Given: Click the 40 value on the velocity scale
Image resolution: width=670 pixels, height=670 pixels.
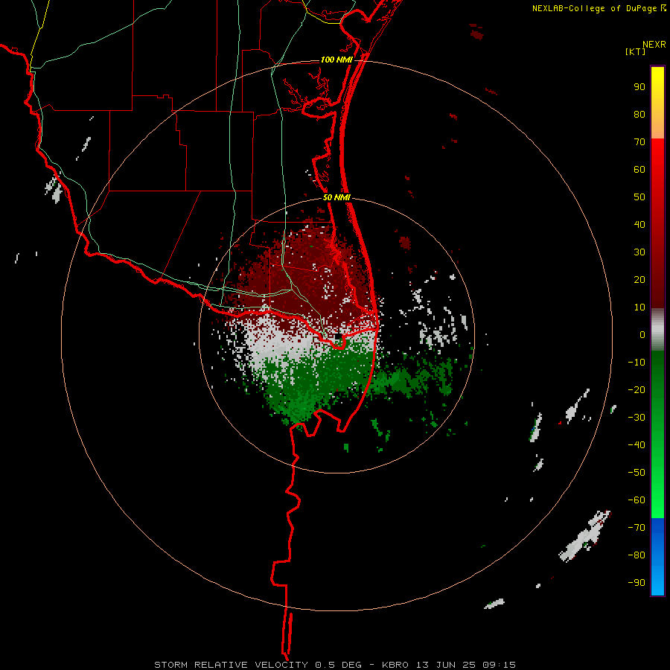Looking at the screenshot, I should click(x=639, y=225).
